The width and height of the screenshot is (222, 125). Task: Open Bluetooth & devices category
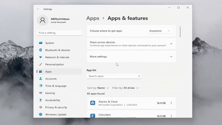(59, 50)
